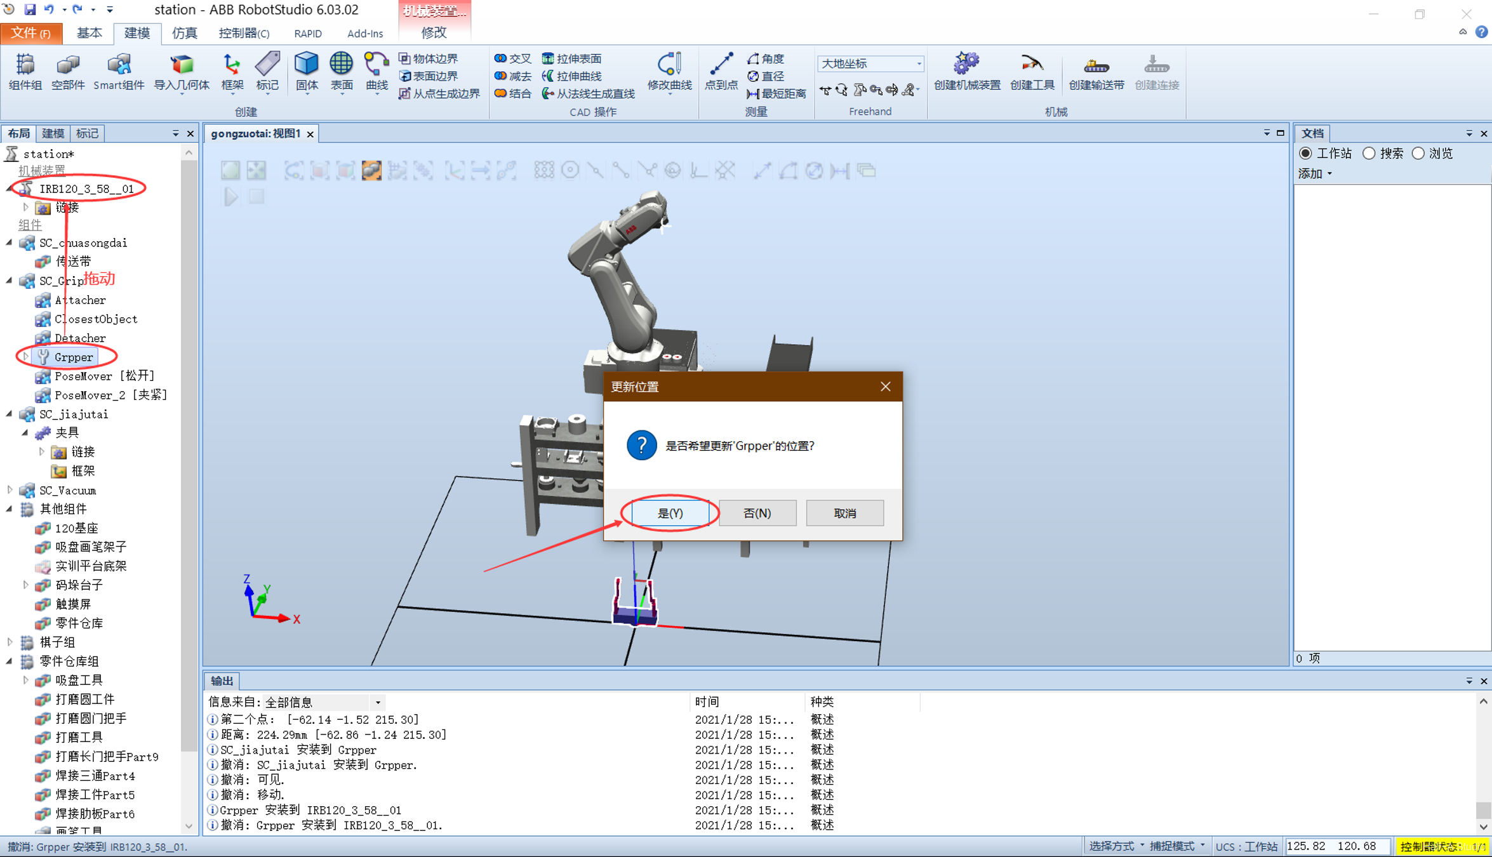Select PoseMover_2 [夹紧] in the tree
Image resolution: width=1492 pixels, height=857 pixels.
tap(110, 395)
